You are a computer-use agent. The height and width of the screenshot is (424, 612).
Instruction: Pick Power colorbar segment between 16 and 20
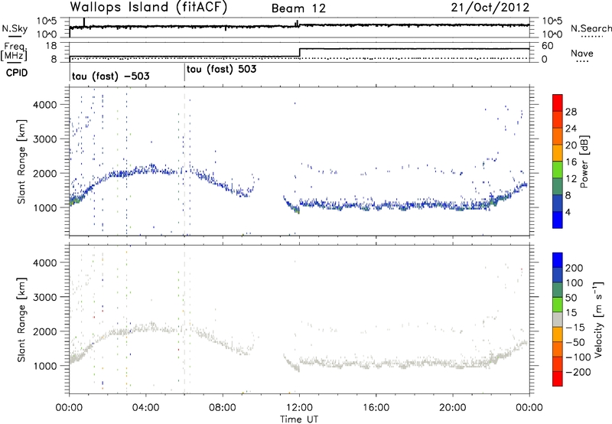(558, 152)
